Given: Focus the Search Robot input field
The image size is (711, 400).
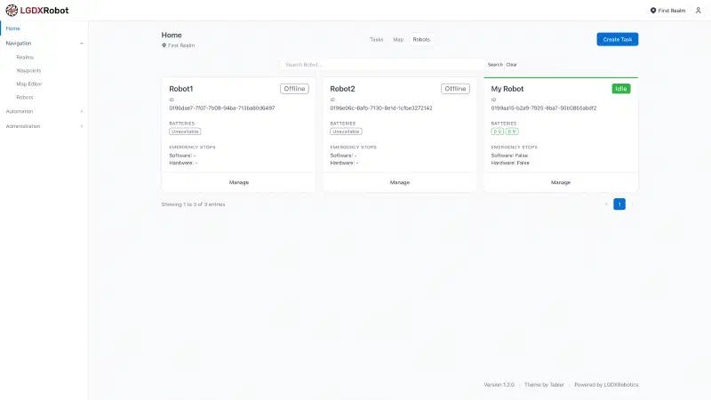Looking at the screenshot, I should (x=383, y=64).
